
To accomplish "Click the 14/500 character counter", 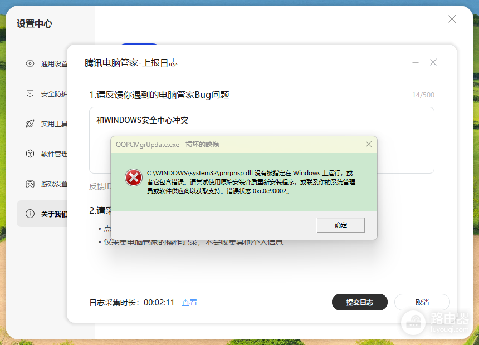I will tap(423, 95).
